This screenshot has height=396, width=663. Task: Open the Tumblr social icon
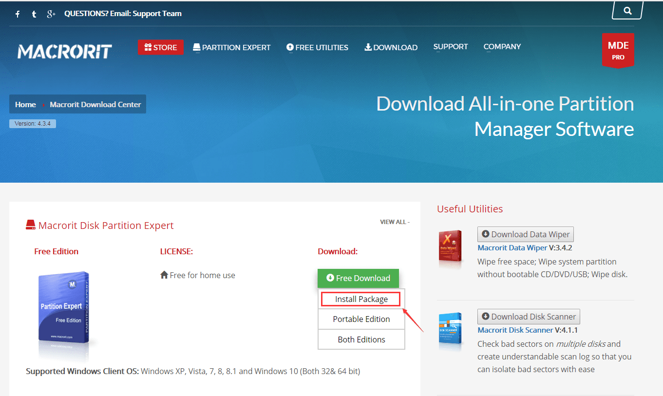[x=34, y=14]
